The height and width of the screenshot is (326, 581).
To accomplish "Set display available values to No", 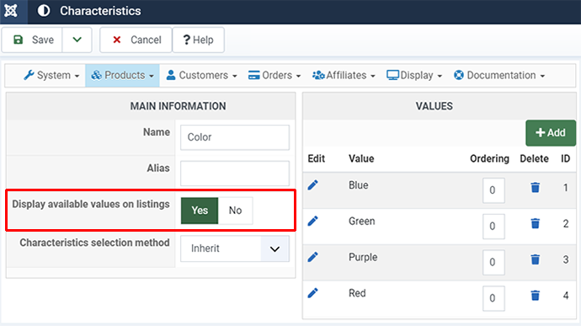I will pos(235,211).
